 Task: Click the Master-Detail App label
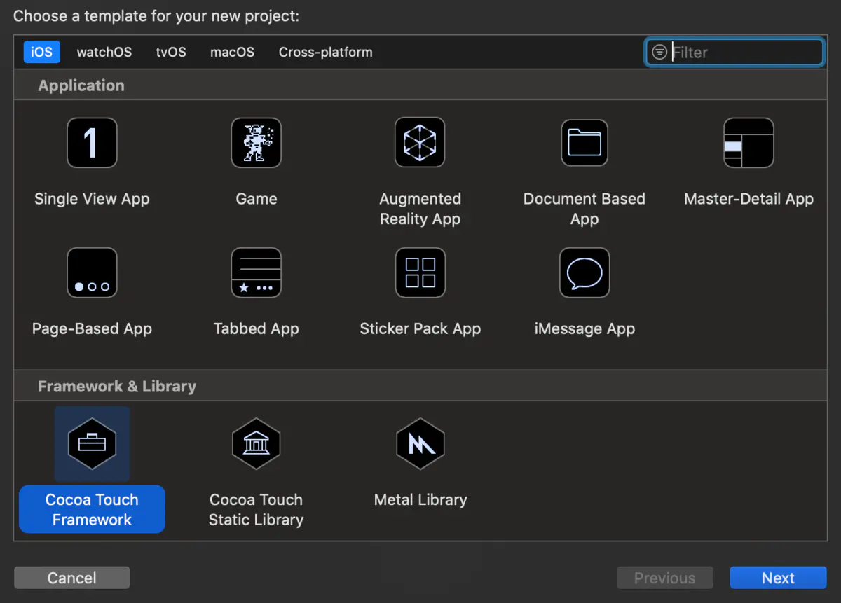748,199
